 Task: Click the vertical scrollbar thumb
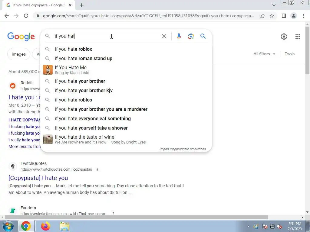point(307,50)
